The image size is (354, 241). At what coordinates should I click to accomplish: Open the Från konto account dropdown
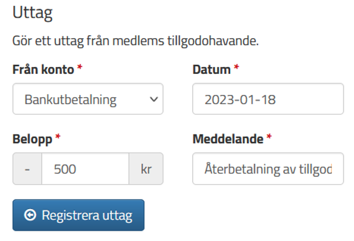pos(88,99)
